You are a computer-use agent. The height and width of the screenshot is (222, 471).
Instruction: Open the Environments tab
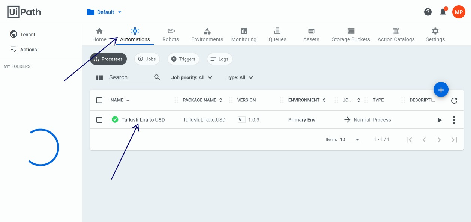(207, 35)
